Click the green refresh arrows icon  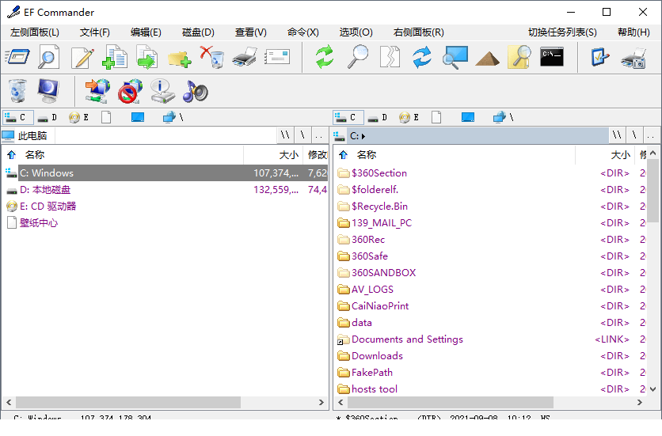325,57
